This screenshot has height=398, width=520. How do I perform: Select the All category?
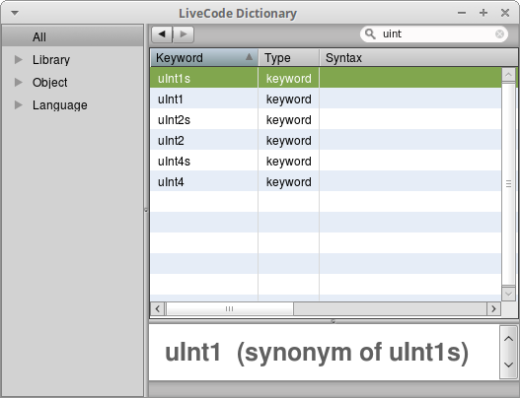pyautogui.click(x=73, y=35)
